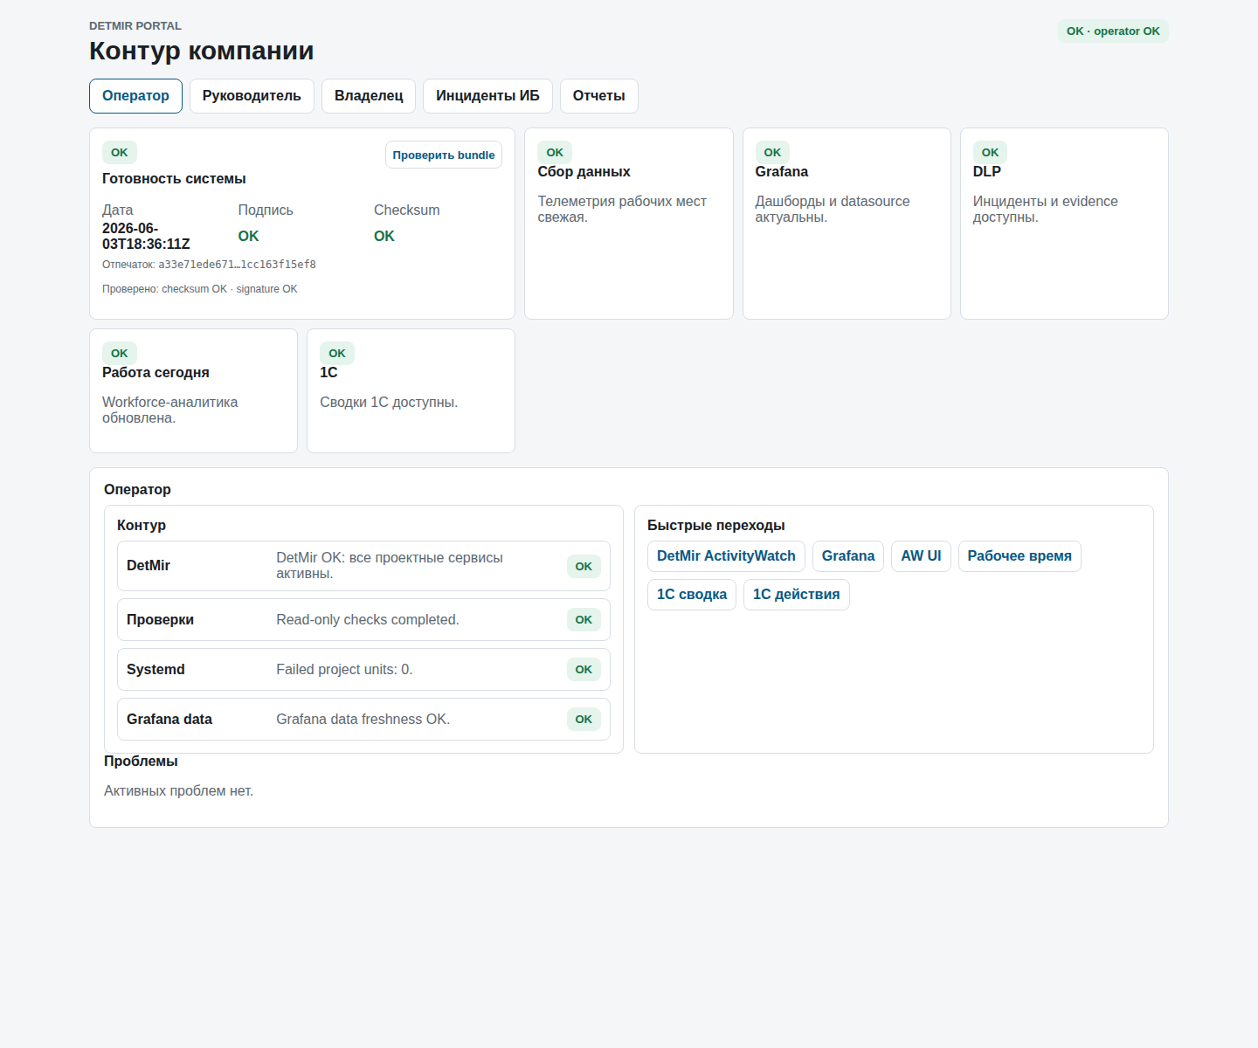The image size is (1258, 1048).
Task: Click the "Контур" panel heading
Action: tap(142, 526)
